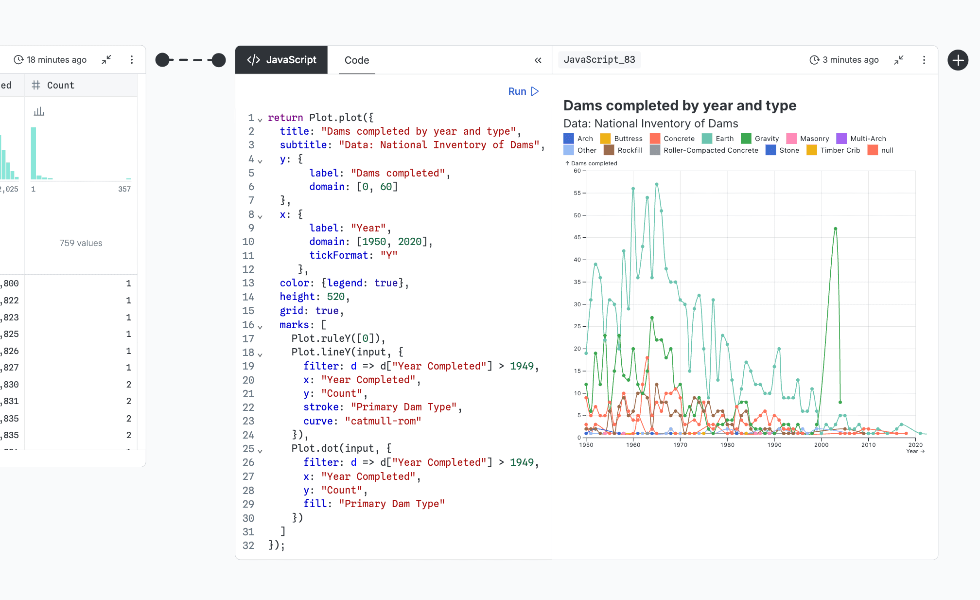Screen dimensions: 980x600
Task: Collapse line 16 marks block with its disclosure arrow
Action: pyautogui.click(x=261, y=326)
